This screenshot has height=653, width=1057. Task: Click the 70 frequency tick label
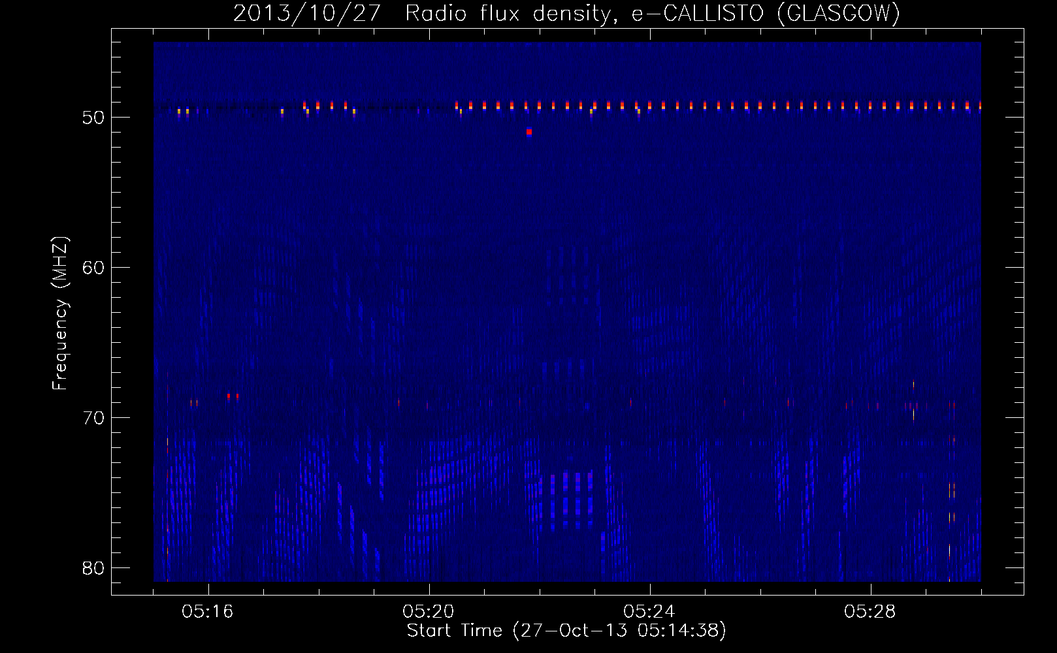(93, 418)
